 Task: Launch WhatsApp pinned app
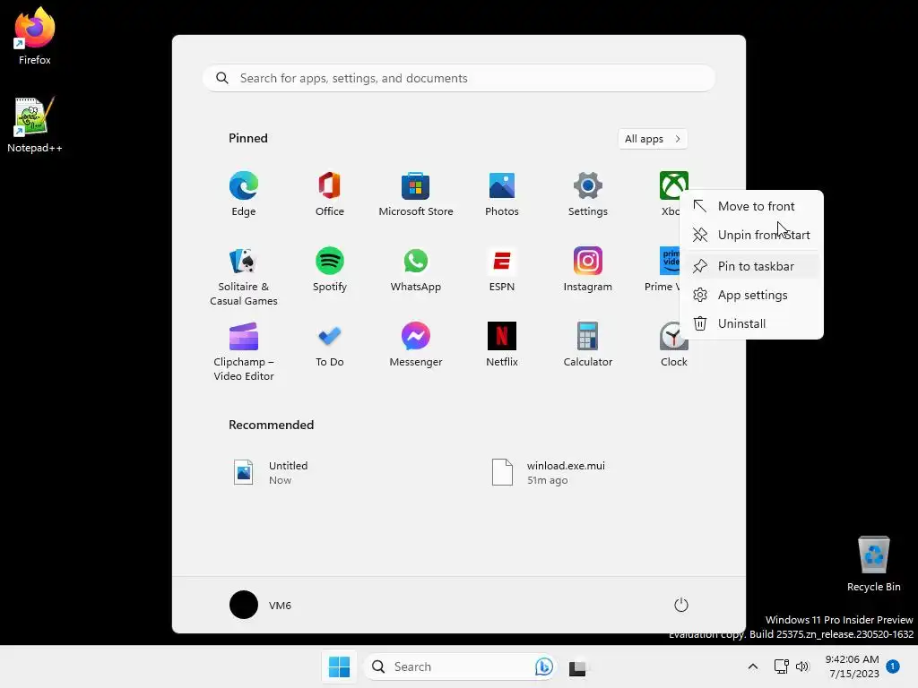pos(416,270)
